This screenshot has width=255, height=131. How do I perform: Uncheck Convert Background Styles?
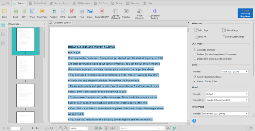point(195,77)
